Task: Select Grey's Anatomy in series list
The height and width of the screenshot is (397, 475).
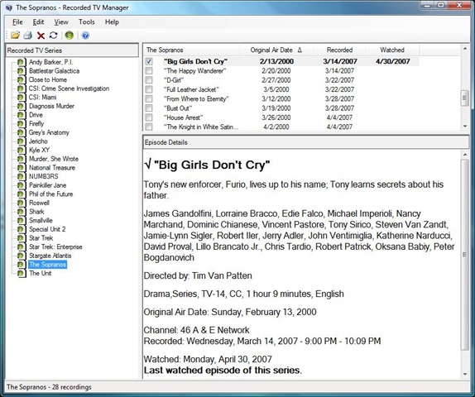Action: tap(49, 132)
